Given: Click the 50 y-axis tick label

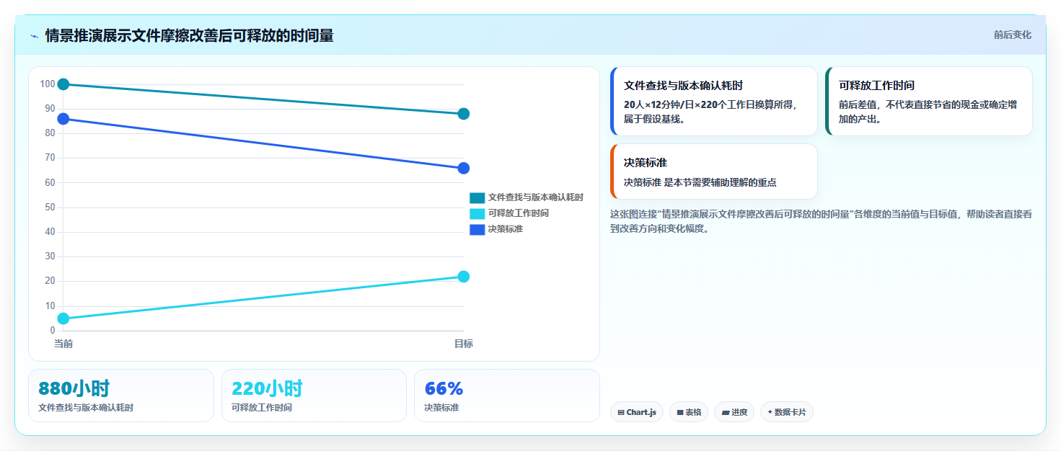Looking at the screenshot, I should coord(50,207).
